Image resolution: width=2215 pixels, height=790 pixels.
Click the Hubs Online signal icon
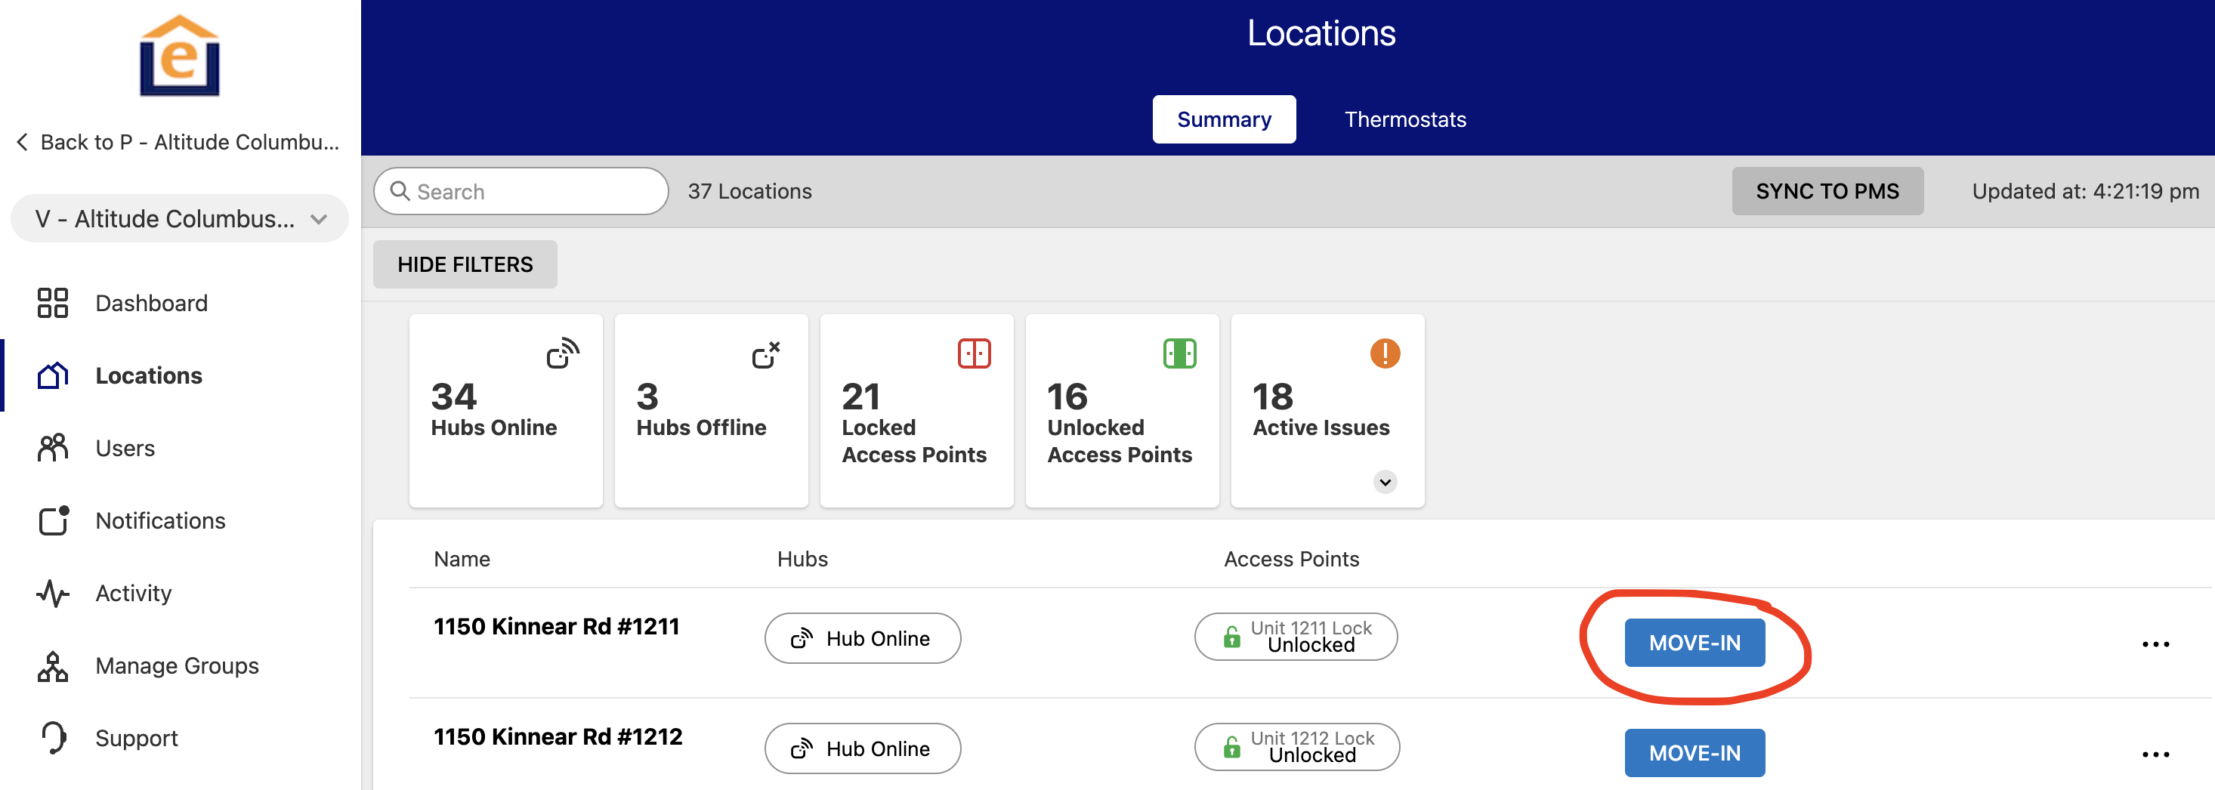(x=564, y=353)
